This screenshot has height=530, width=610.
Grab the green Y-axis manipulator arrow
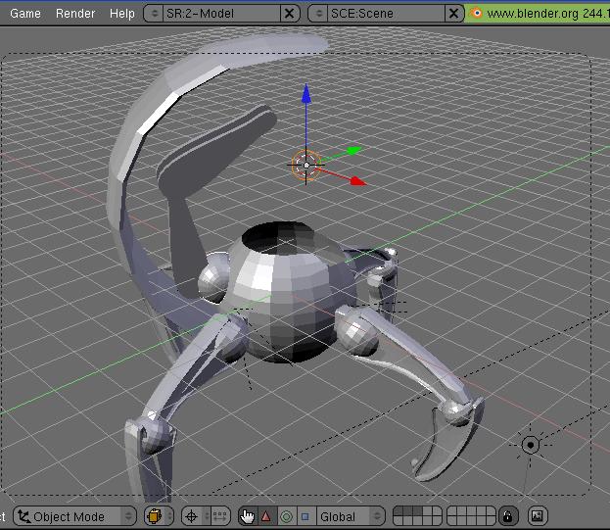tap(354, 150)
